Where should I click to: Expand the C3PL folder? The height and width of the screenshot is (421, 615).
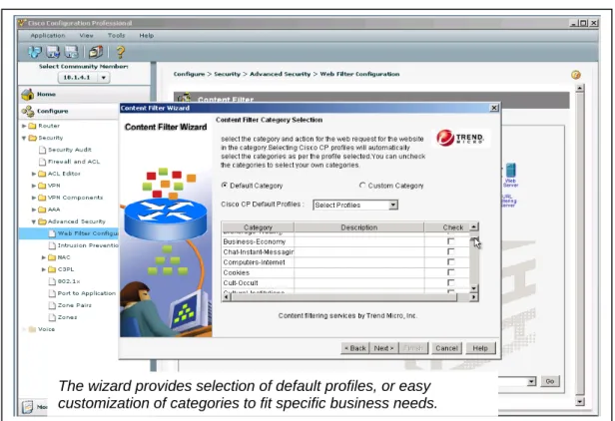[x=44, y=269]
